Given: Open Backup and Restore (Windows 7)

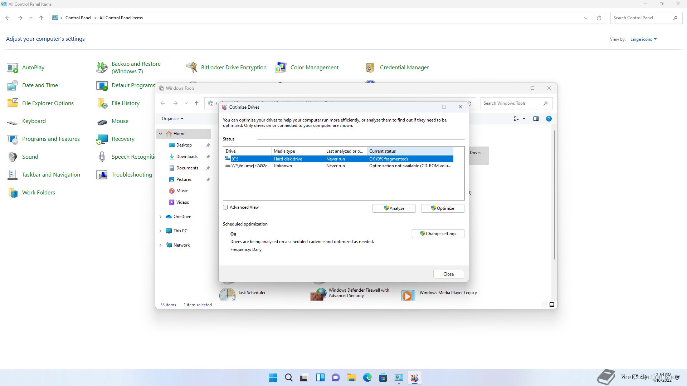Looking at the screenshot, I should tap(129, 68).
